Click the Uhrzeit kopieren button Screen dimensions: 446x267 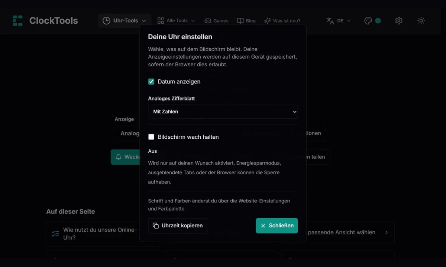click(178, 225)
